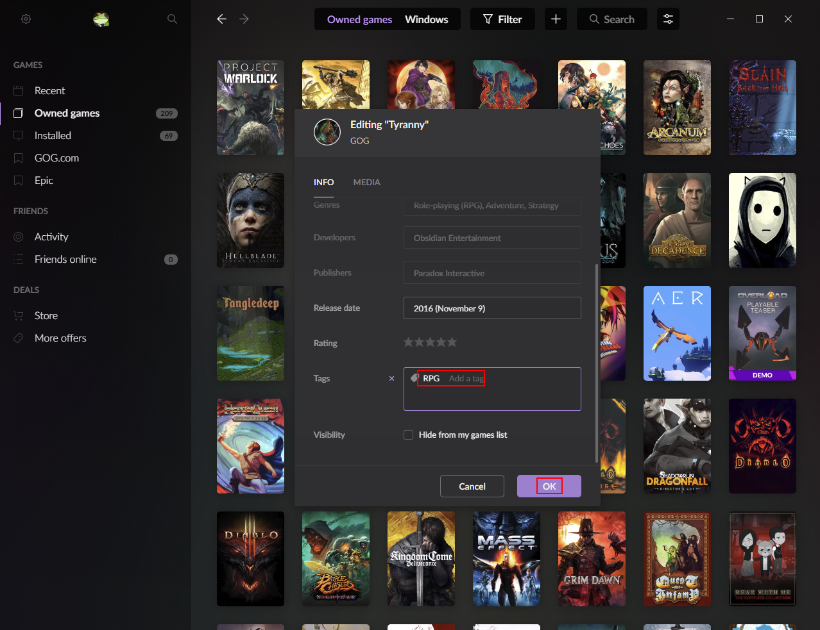This screenshot has height=630, width=820.
Task: Click the Owned games sidebar icon
Action: point(19,113)
